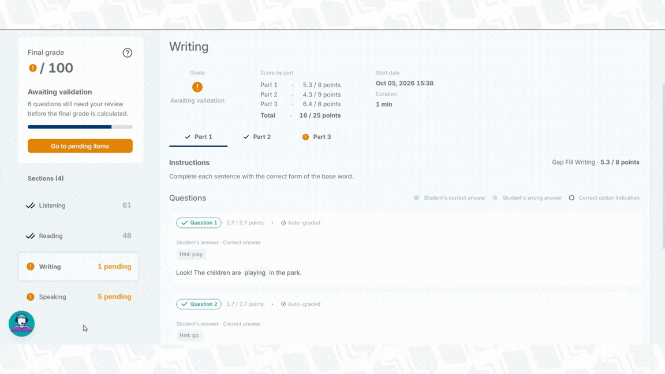This screenshot has height=374, width=665.
Task: Click the Hint: go chip
Action: [x=189, y=335]
